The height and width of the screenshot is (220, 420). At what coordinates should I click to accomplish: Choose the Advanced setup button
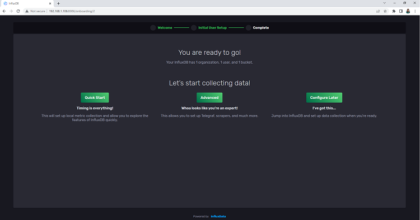pos(209,98)
